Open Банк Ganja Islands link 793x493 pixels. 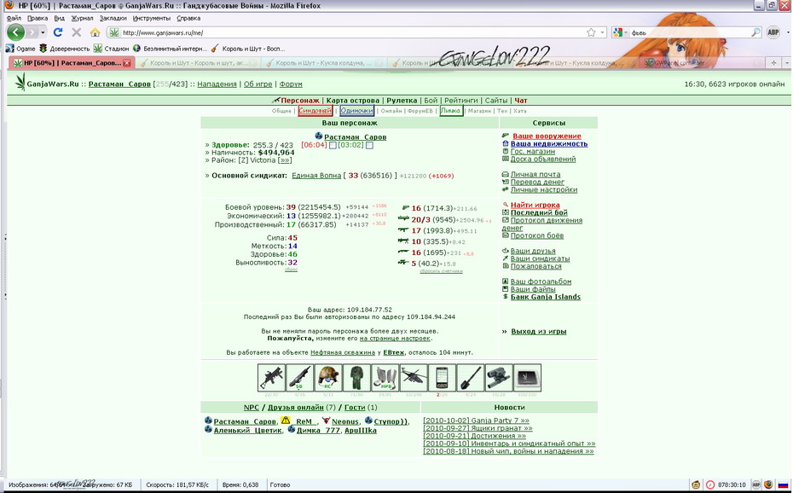[545, 297]
